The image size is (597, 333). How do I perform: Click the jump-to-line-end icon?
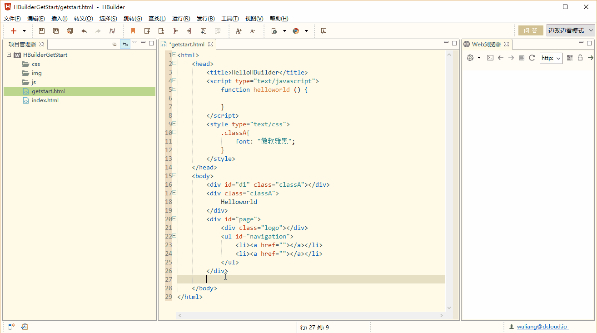(x=189, y=31)
